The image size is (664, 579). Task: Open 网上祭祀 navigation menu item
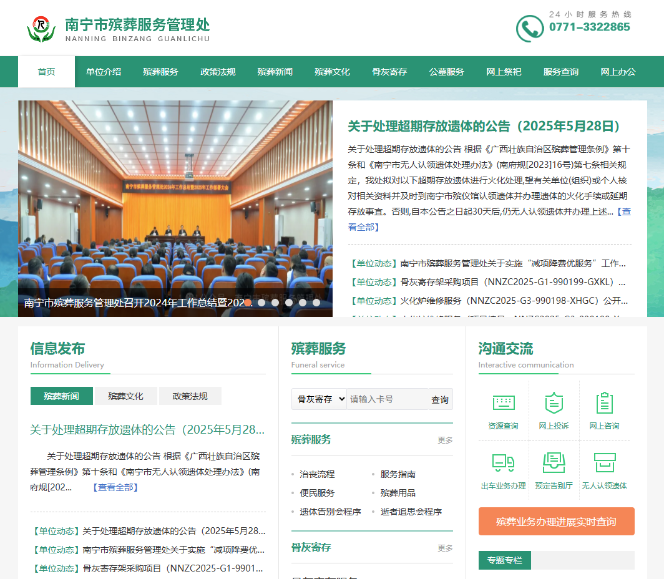pos(504,72)
